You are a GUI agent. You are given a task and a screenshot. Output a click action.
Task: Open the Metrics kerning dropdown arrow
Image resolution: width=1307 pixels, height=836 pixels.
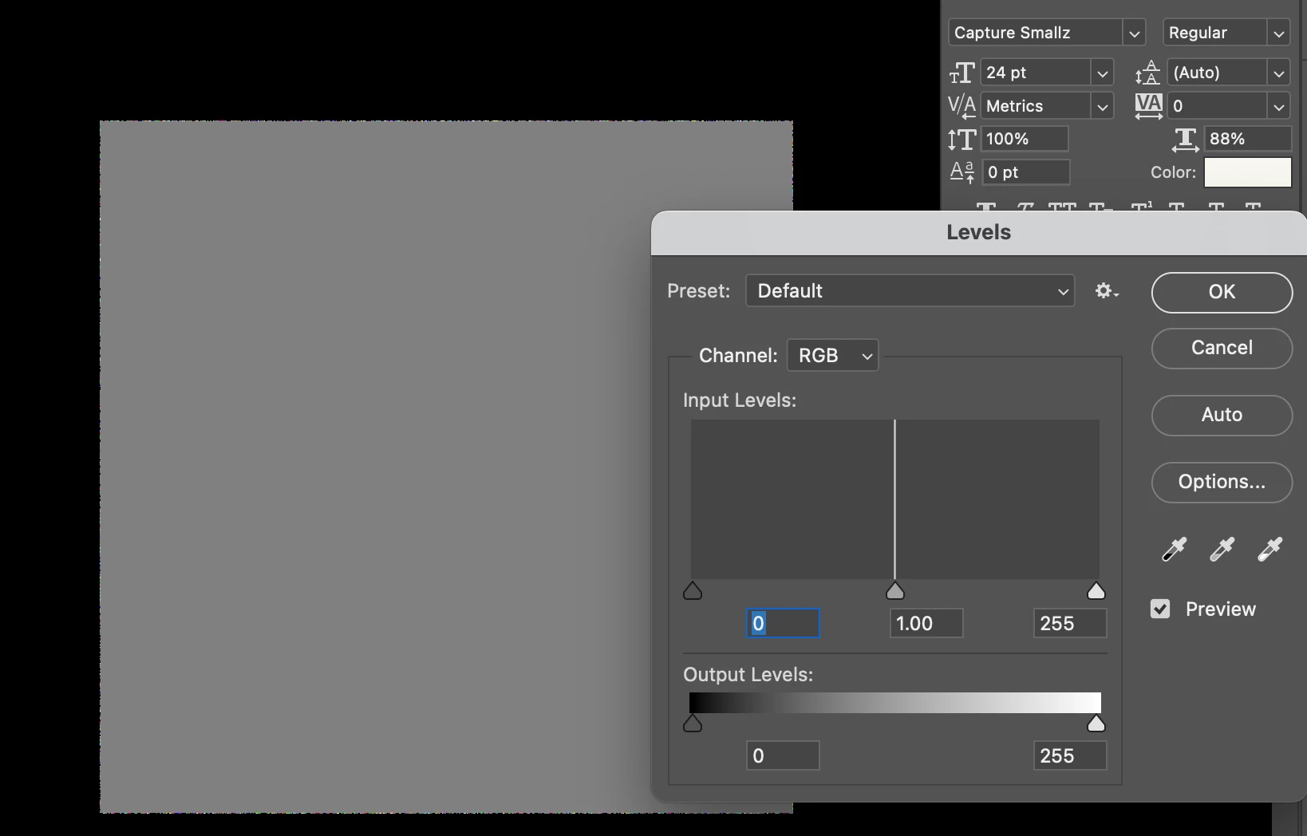[x=1102, y=107]
